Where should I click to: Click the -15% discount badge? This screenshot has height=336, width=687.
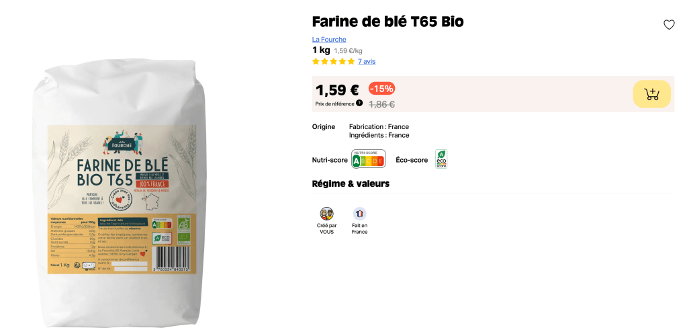(x=381, y=89)
